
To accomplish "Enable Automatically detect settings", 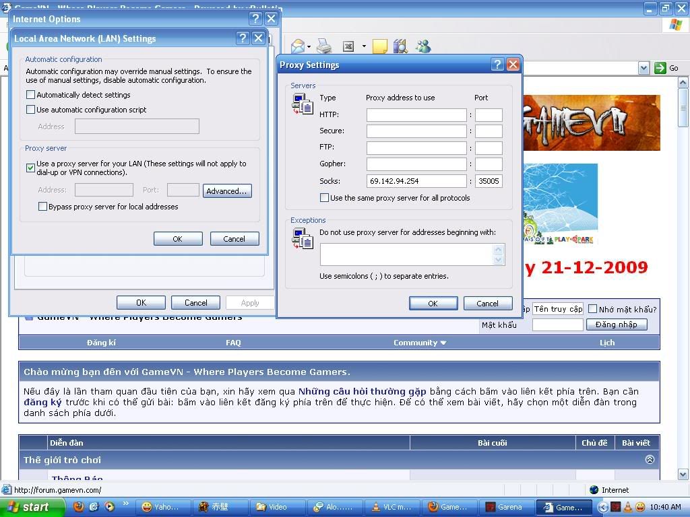I will pyautogui.click(x=31, y=94).
